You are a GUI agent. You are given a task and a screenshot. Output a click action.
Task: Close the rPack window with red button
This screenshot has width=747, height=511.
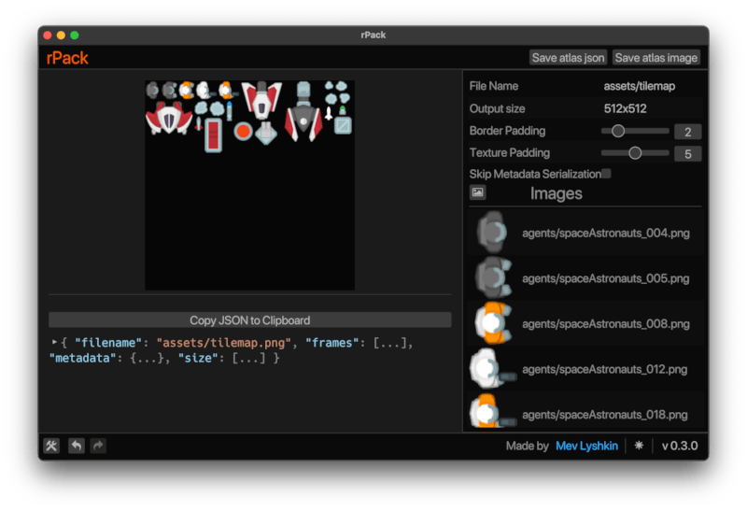click(48, 35)
